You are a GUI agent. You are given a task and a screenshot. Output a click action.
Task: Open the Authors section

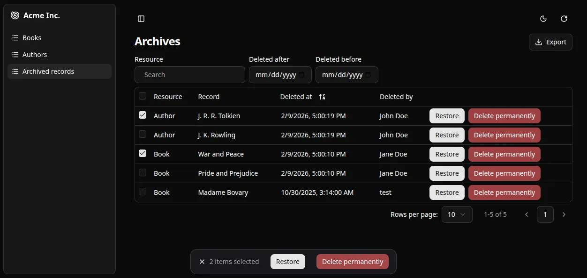coord(34,54)
